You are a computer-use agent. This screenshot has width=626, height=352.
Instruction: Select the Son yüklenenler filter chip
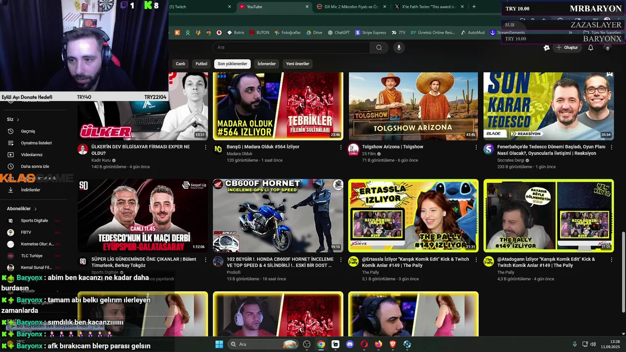[x=232, y=64]
